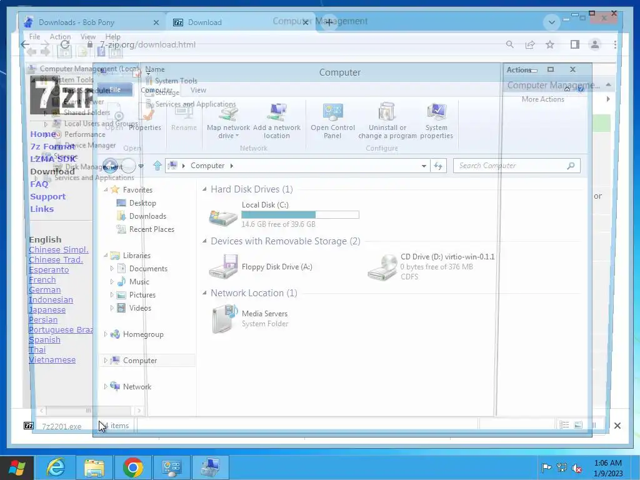Open Internet Explorer from taskbar
640x480 pixels.
(x=56, y=467)
